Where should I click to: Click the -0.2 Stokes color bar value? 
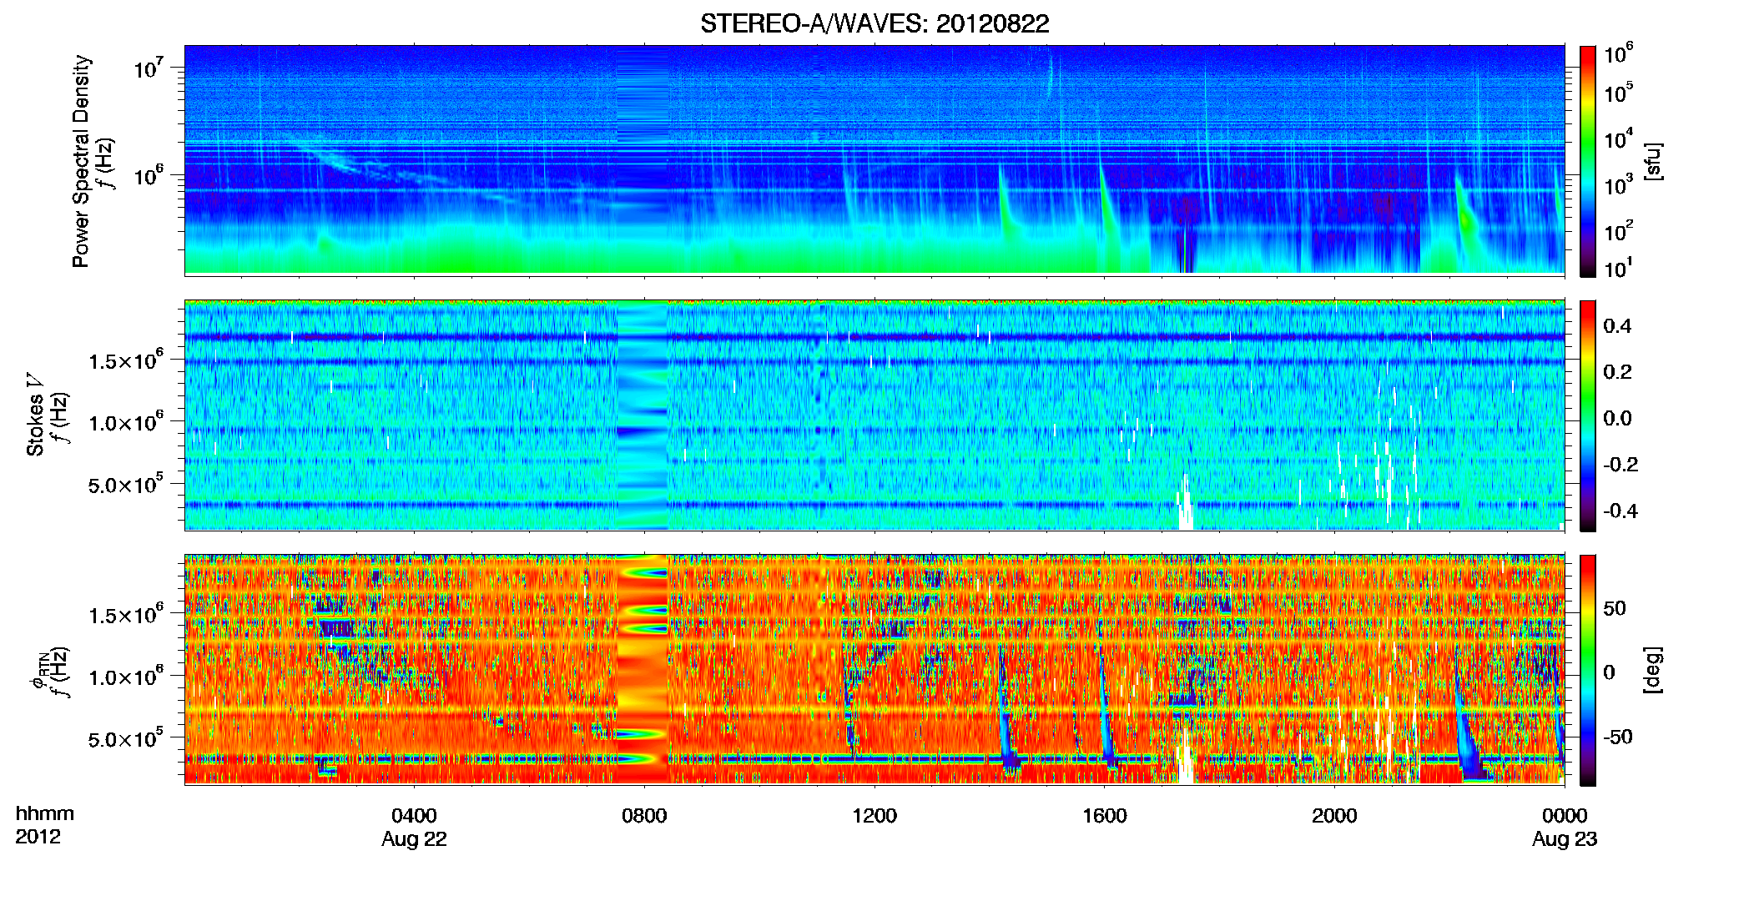click(x=1620, y=465)
